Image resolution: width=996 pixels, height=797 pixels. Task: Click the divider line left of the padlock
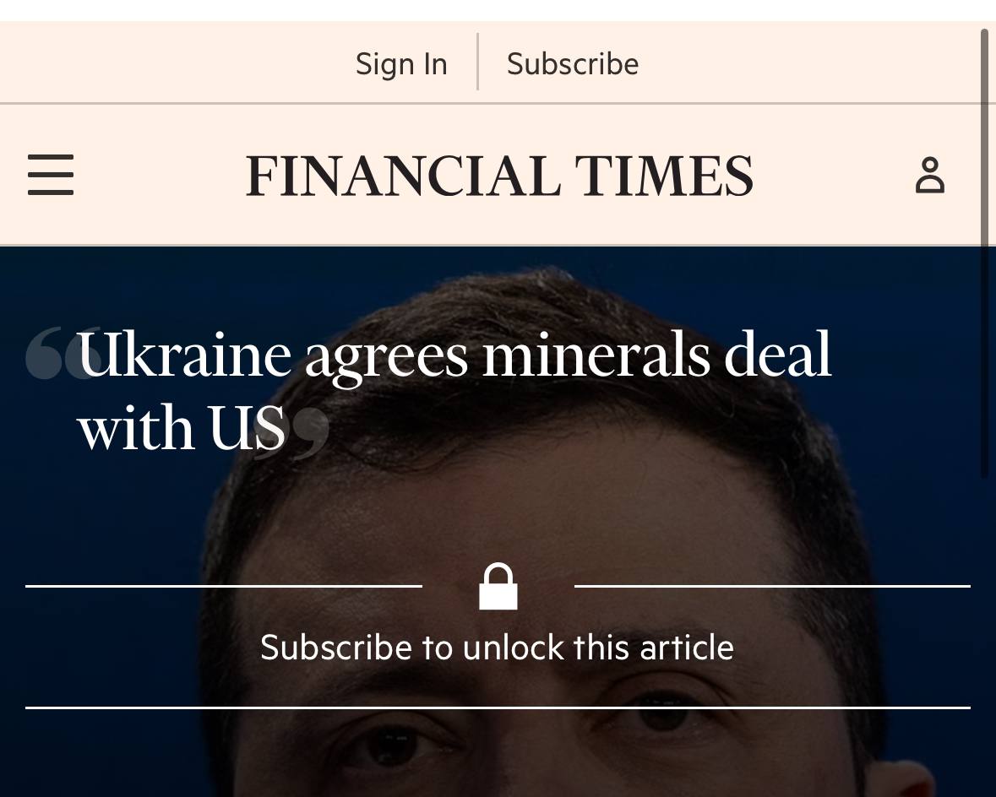(x=224, y=586)
